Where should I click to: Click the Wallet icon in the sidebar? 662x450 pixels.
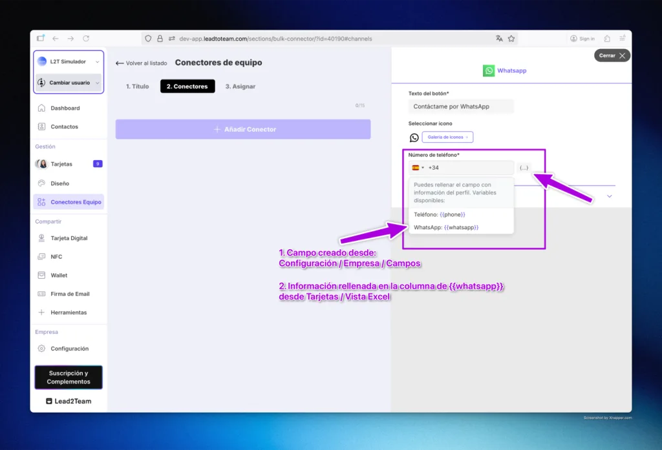point(41,275)
